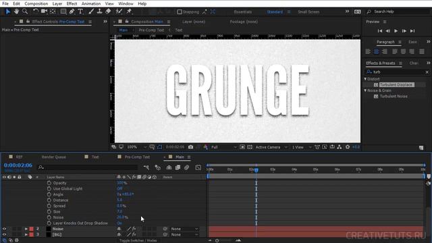The height and width of the screenshot is (243, 432).
Task: Open the File menu
Action: pyautogui.click(x=5, y=3)
